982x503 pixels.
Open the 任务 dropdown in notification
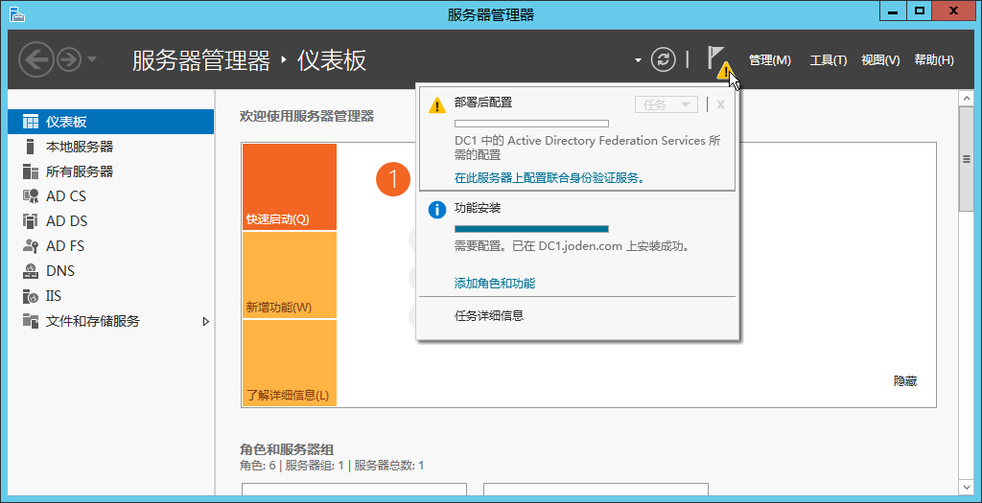click(666, 104)
